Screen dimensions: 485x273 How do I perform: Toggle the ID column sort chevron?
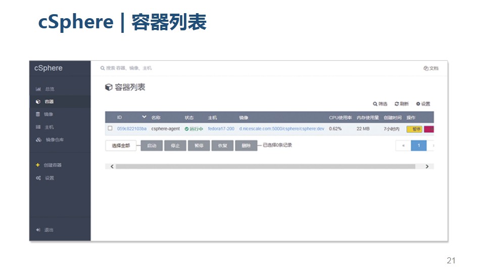tap(144, 117)
